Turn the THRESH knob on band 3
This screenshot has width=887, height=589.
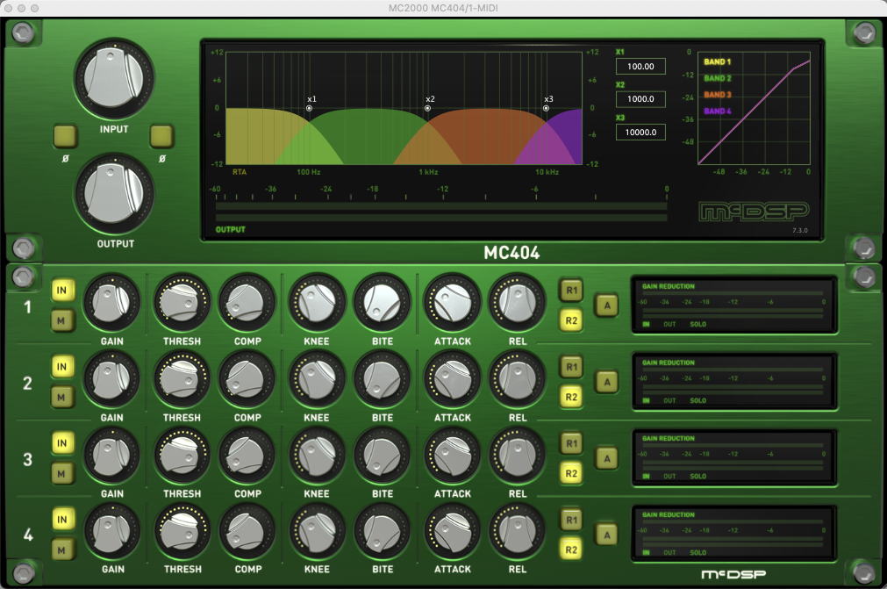(x=181, y=456)
